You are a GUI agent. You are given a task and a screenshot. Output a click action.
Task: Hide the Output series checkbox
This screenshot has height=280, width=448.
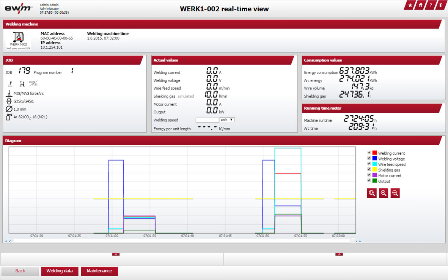[369, 181]
